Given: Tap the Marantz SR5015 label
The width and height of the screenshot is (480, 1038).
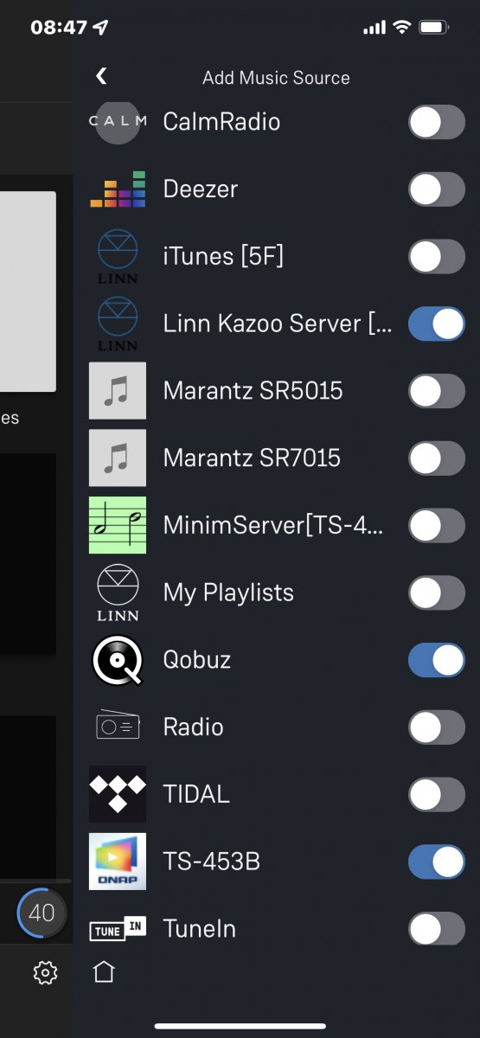Looking at the screenshot, I should 253,391.
